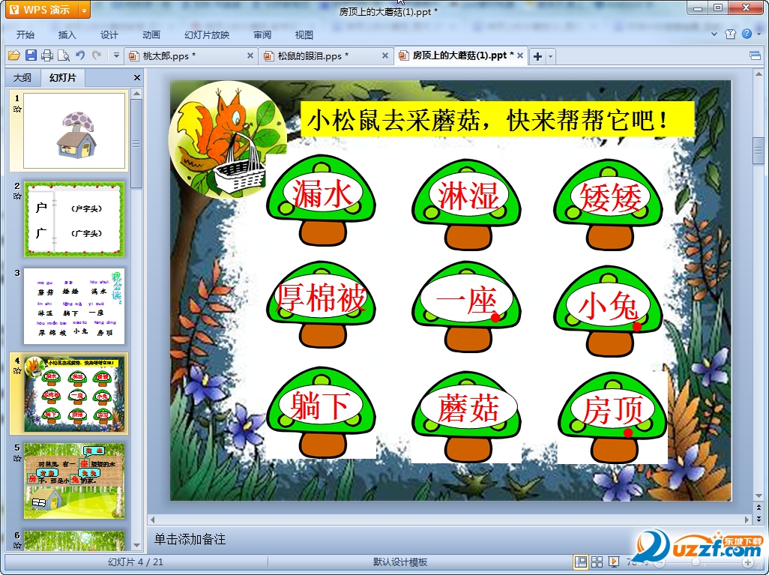Start slideshow from status bar icon
This screenshot has width=769, height=575.
click(613, 562)
